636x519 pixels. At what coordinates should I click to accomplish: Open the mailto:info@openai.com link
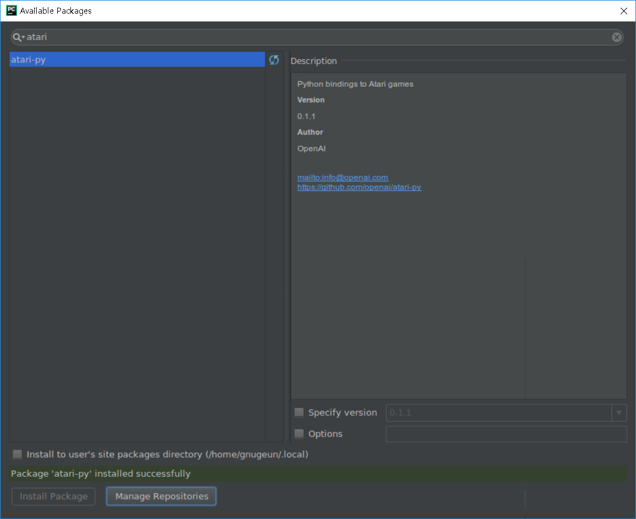[343, 177]
